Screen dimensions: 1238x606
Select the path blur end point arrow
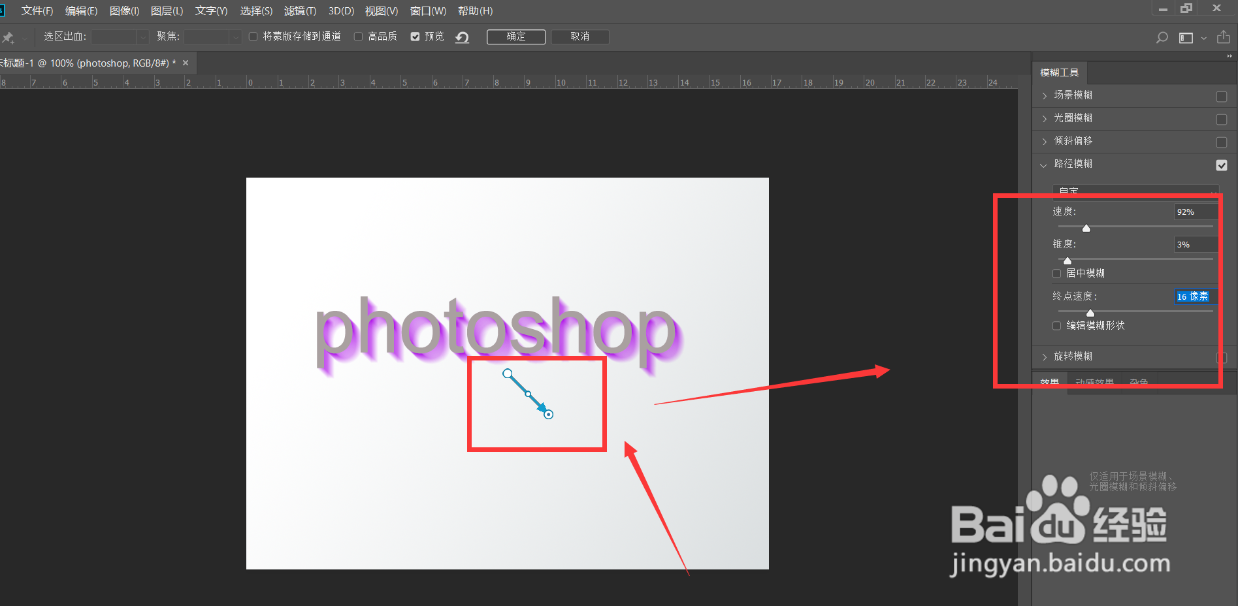point(548,414)
